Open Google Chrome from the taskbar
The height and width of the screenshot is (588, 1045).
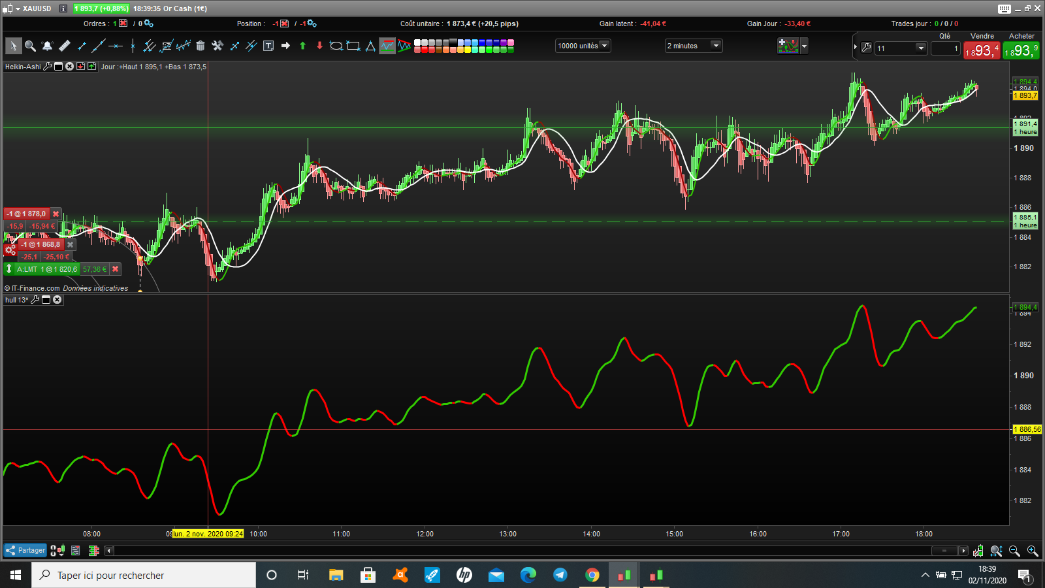coord(592,575)
